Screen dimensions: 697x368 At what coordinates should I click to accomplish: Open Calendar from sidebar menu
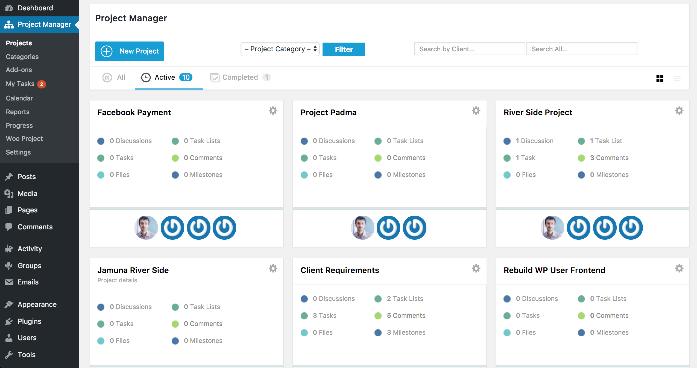[x=19, y=98]
